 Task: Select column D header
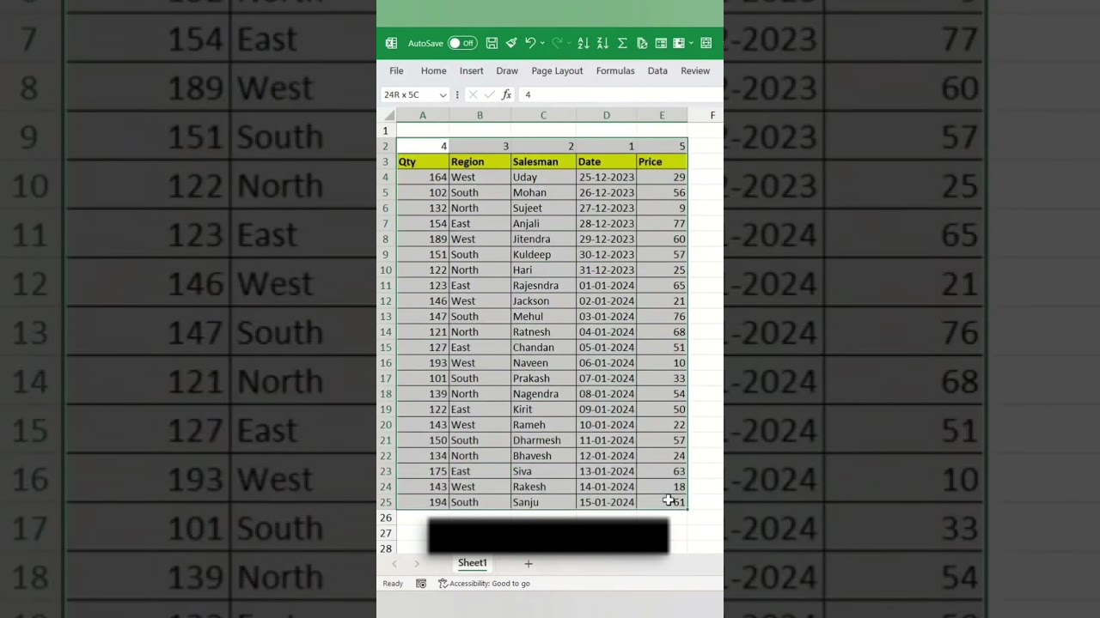pyautogui.click(x=606, y=115)
